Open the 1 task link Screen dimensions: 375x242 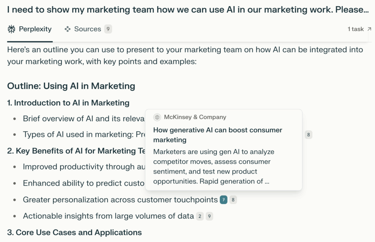coord(355,29)
